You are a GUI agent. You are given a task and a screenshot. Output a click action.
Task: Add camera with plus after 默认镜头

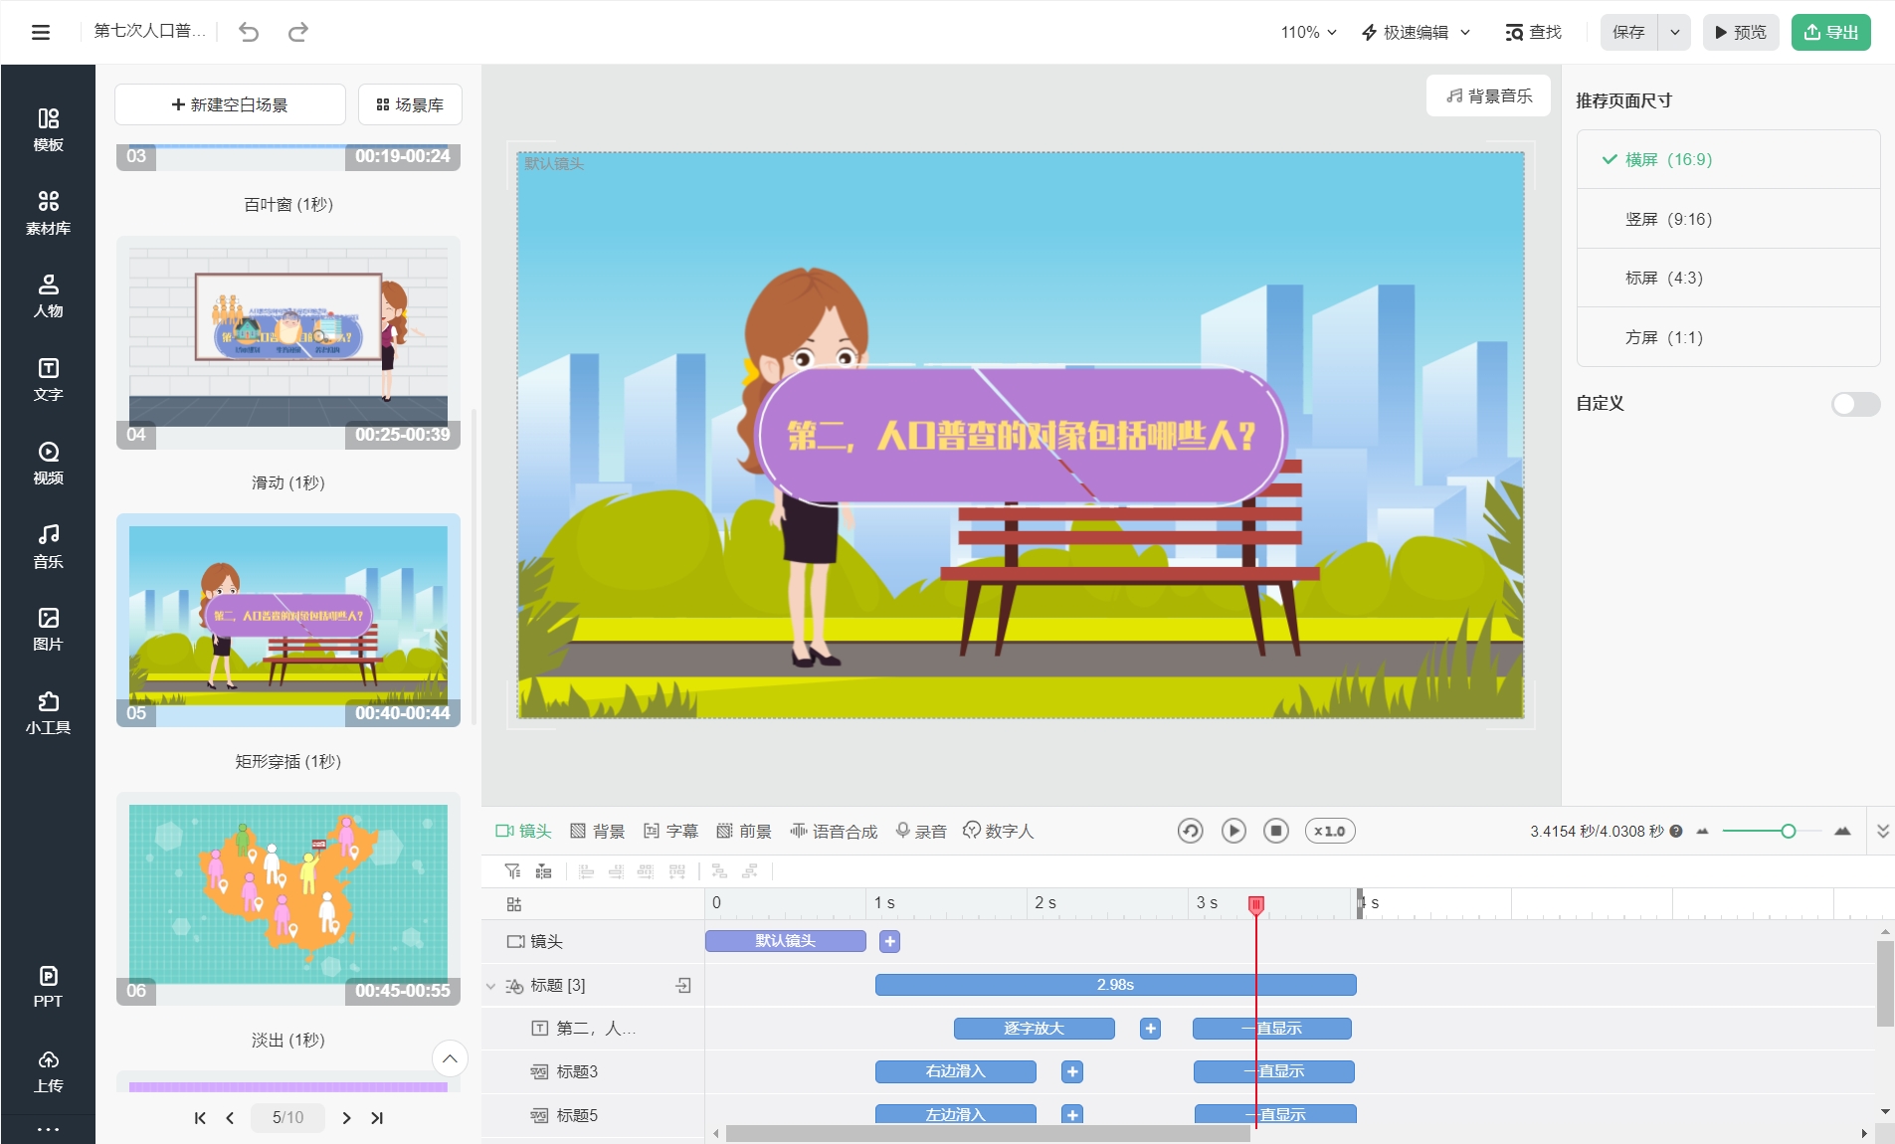890,941
